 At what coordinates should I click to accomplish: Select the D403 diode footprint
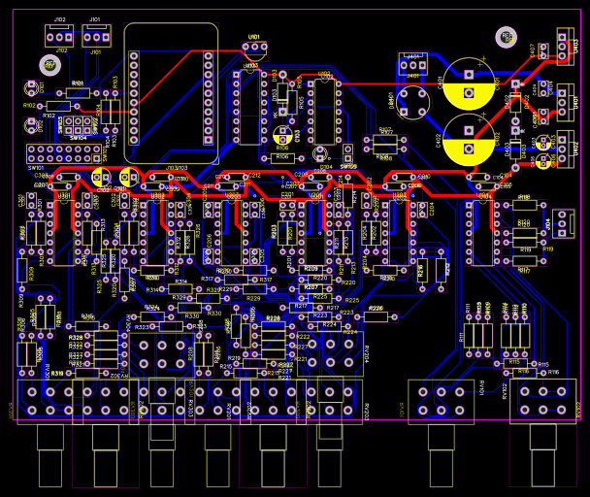515,149
